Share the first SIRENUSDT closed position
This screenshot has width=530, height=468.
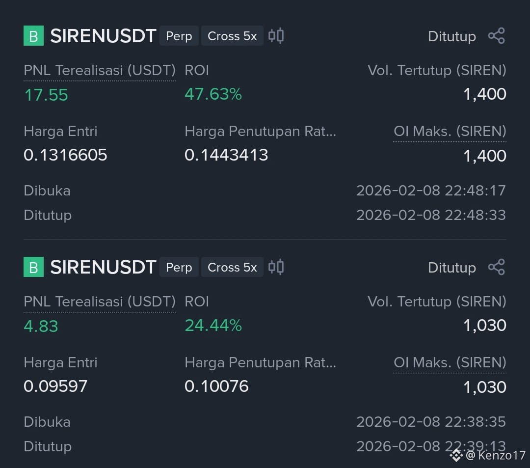496,36
